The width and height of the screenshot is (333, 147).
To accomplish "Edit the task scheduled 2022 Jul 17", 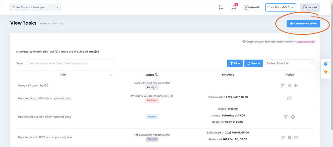I will pyautogui.click(x=289, y=99).
